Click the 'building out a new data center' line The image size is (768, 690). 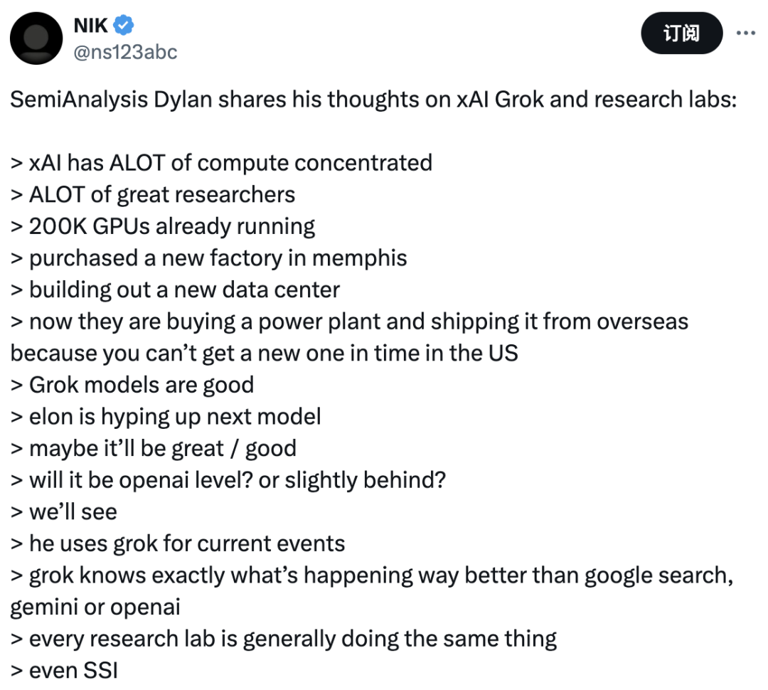pos(175,290)
